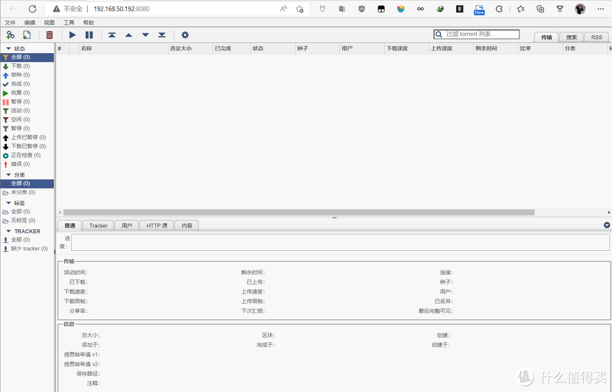Select 未分类 (0) category filter
This screenshot has width=612, height=392.
(x=23, y=193)
